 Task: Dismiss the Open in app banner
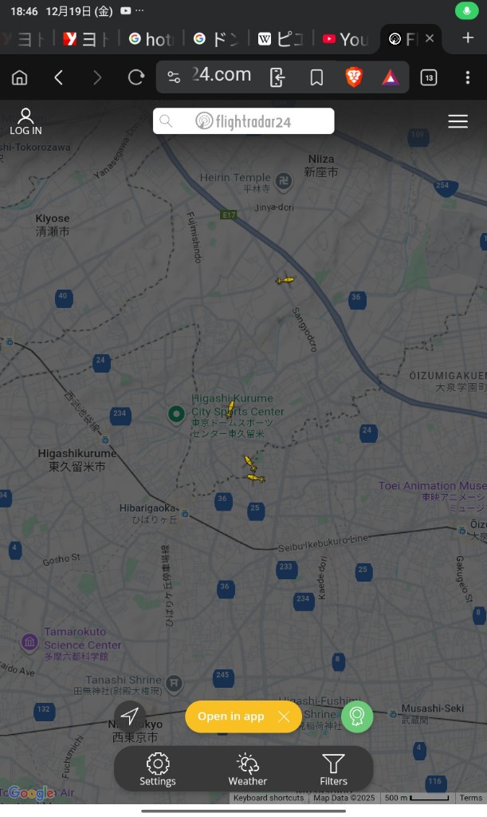[284, 717]
